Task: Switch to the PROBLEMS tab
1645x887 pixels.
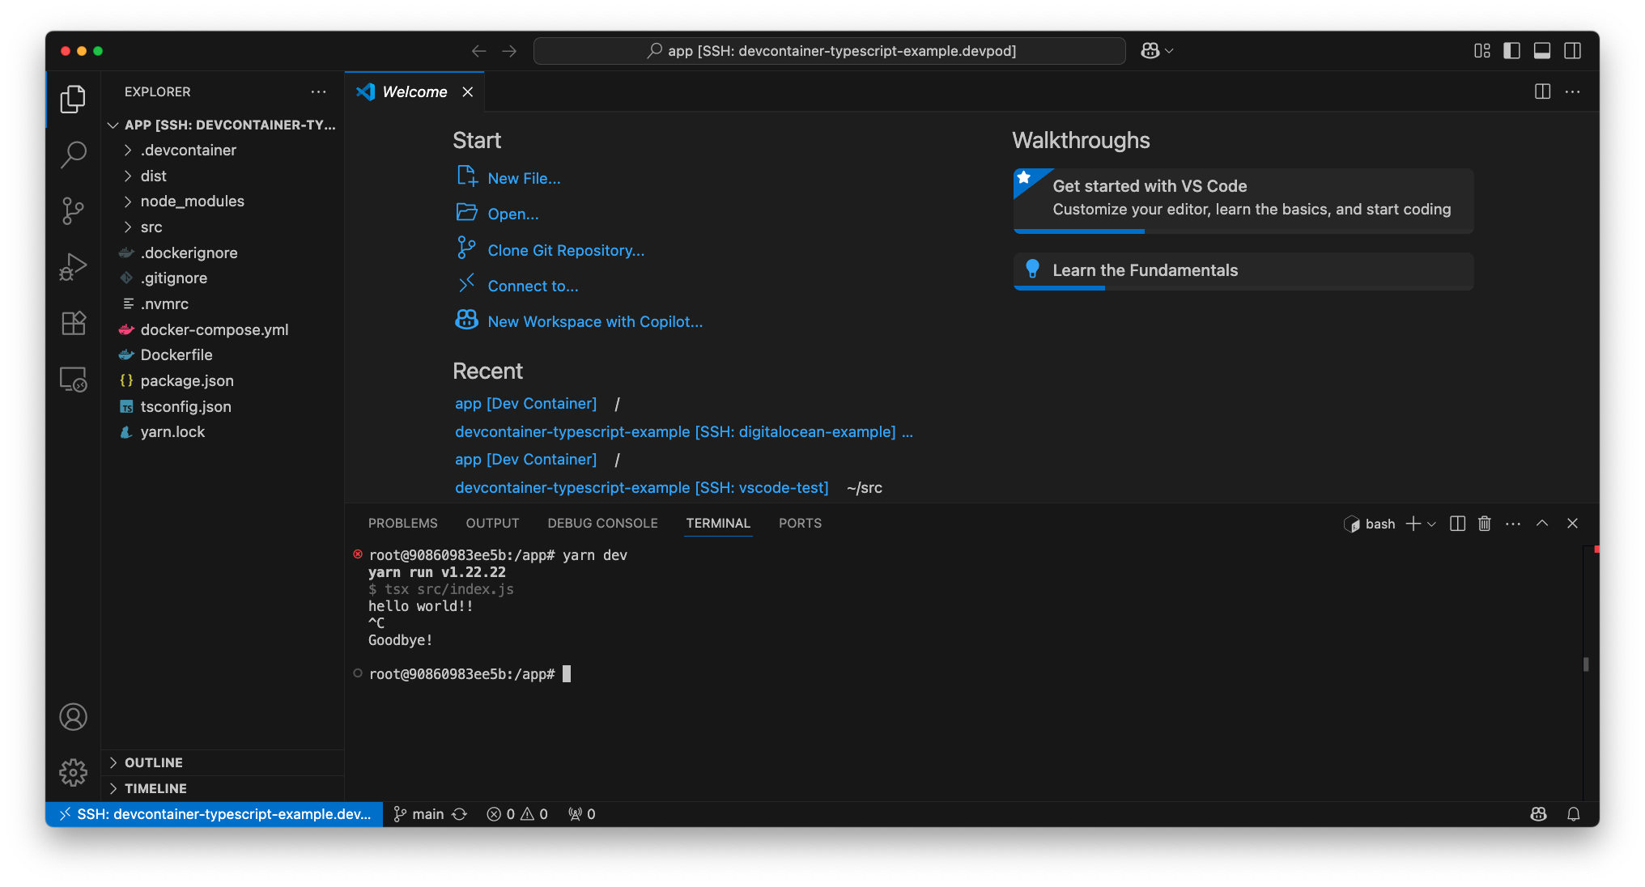Action: tap(402, 524)
